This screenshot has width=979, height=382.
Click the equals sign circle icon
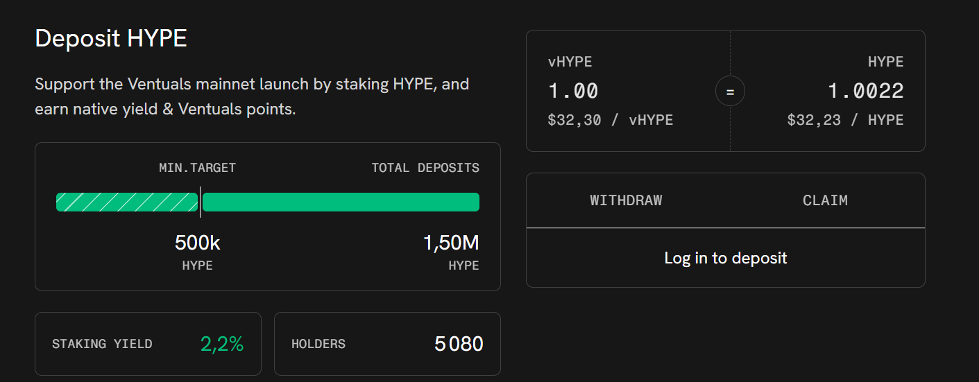pyautogui.click(x=730, y=91)
